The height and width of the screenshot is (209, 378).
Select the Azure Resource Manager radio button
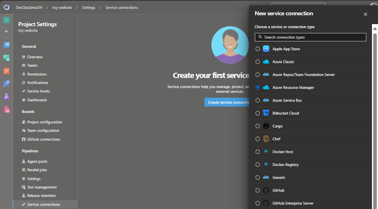(258, 87)
